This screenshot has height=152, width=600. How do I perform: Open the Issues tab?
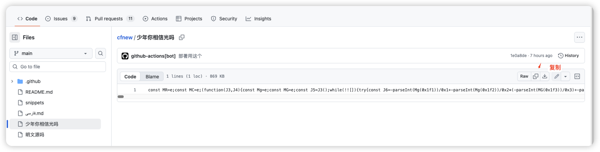tap(61, 19)
